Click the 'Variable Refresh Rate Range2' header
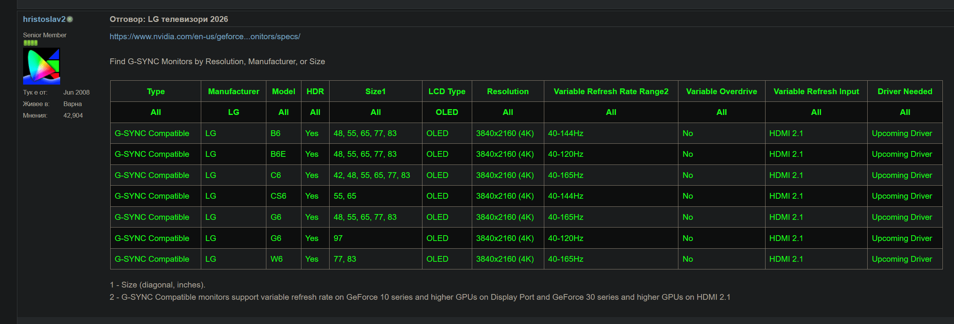The width and height of the screenshot is (954, 324). click(611, 91)
